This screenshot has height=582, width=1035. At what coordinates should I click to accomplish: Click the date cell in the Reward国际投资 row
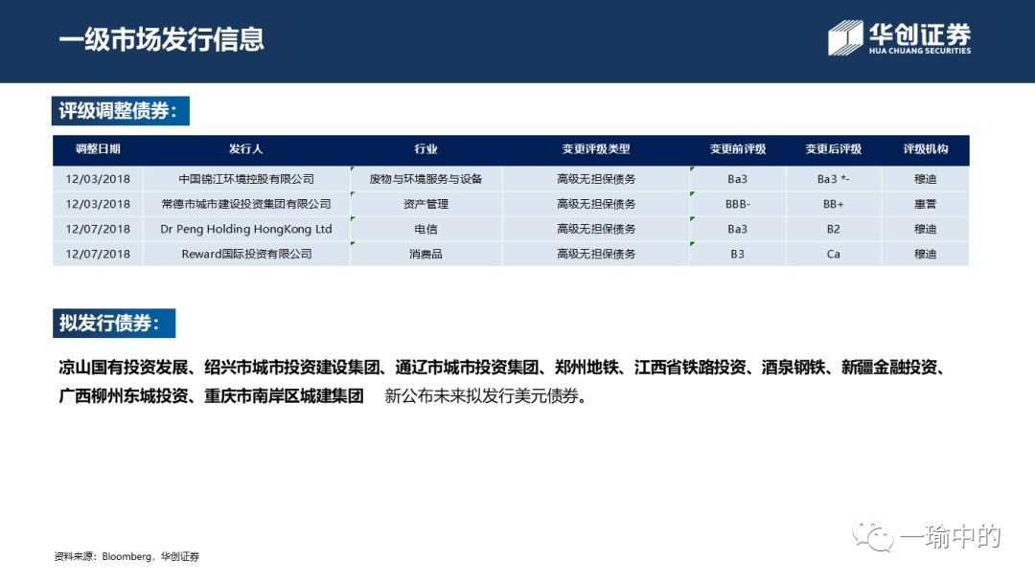point(98,254)
